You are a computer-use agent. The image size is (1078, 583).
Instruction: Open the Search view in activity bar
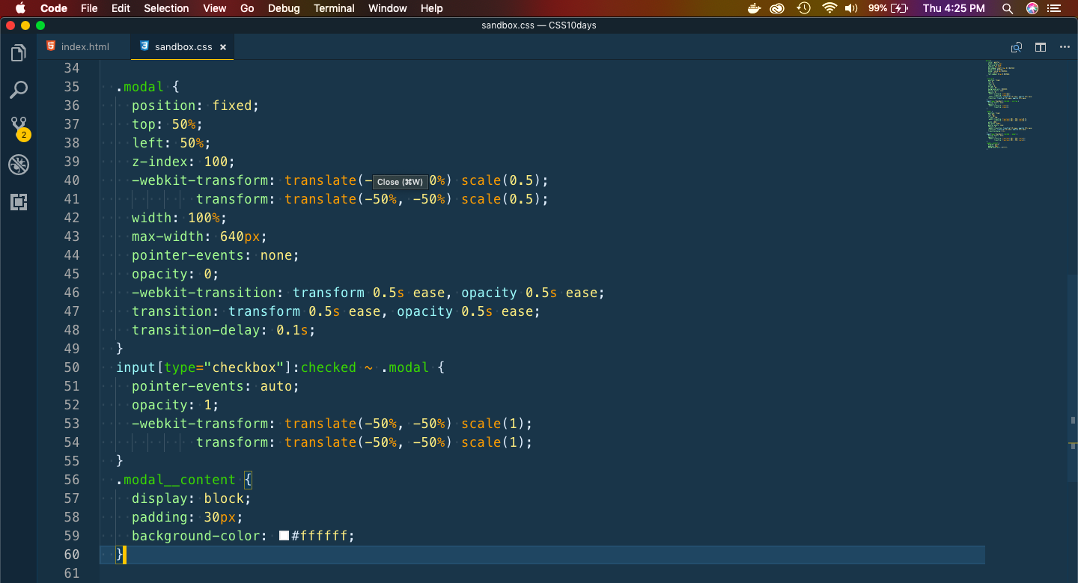tap(18, 91)
